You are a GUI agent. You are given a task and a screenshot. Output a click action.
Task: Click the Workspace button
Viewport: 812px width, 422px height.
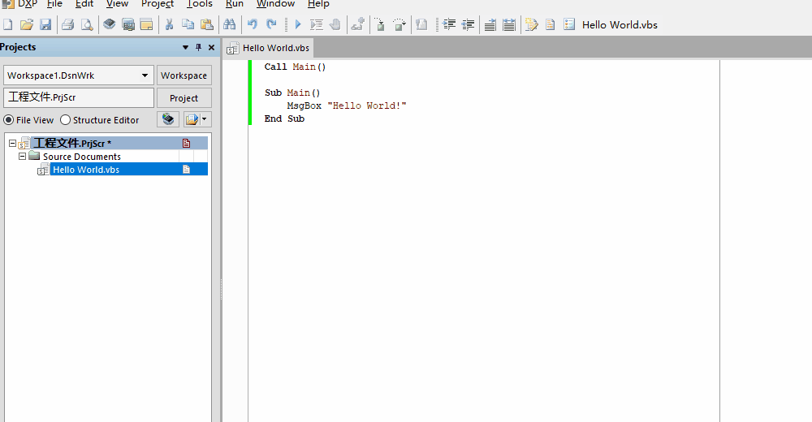tap(184, 75)
